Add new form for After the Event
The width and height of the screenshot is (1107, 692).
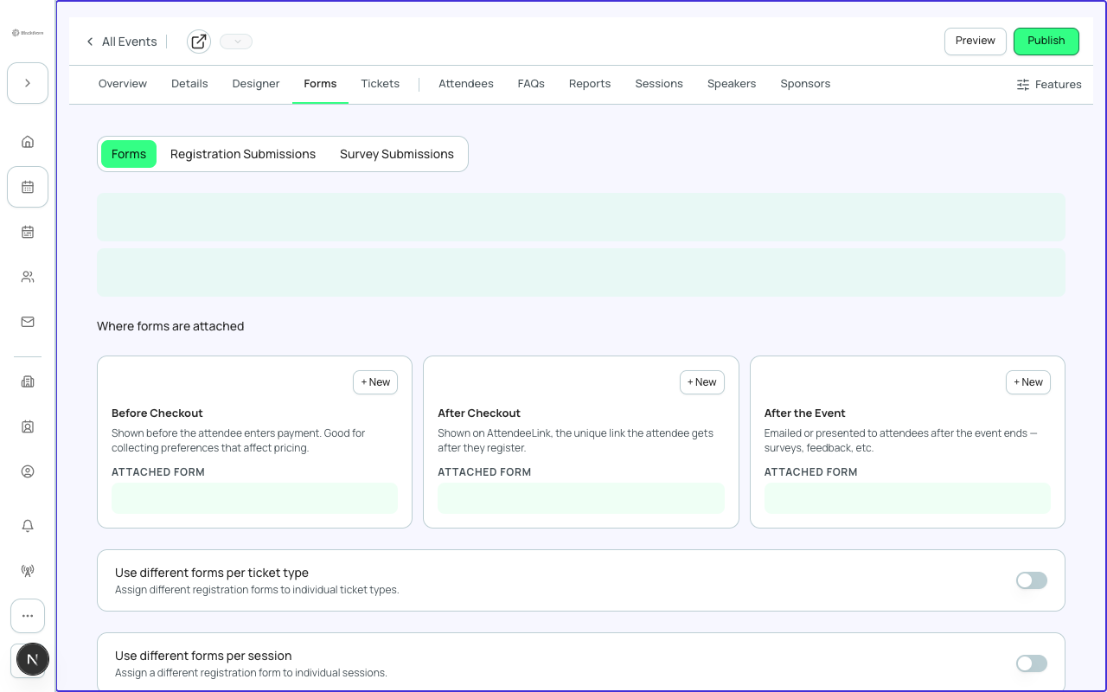[1028, 382]
